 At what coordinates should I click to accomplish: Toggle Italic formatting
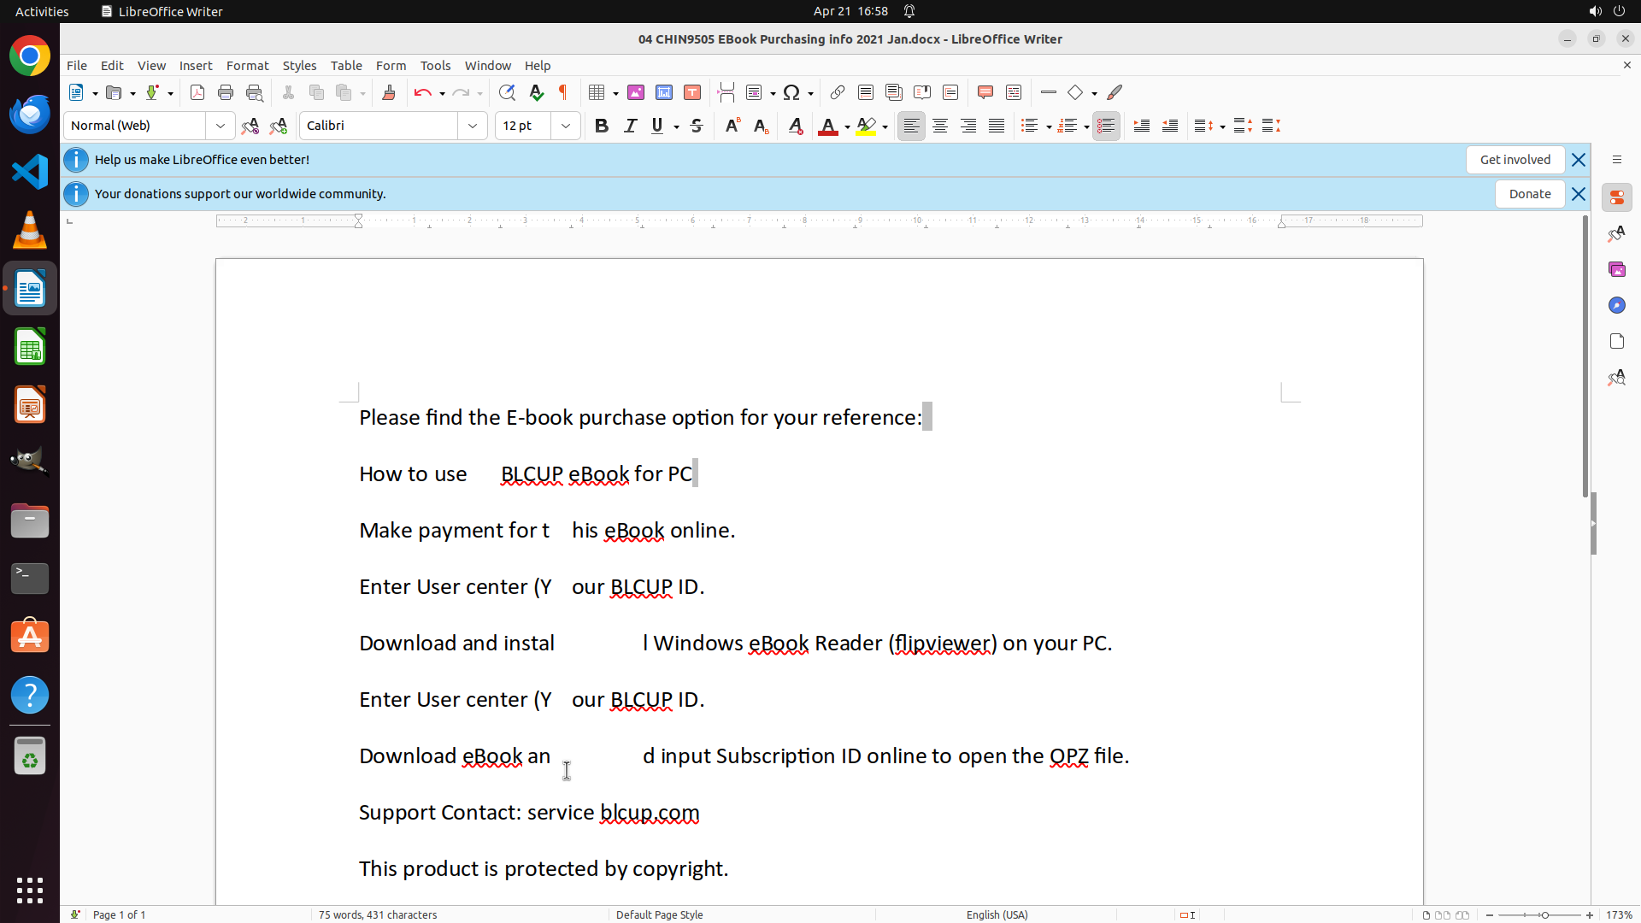[x=631, y=126]
